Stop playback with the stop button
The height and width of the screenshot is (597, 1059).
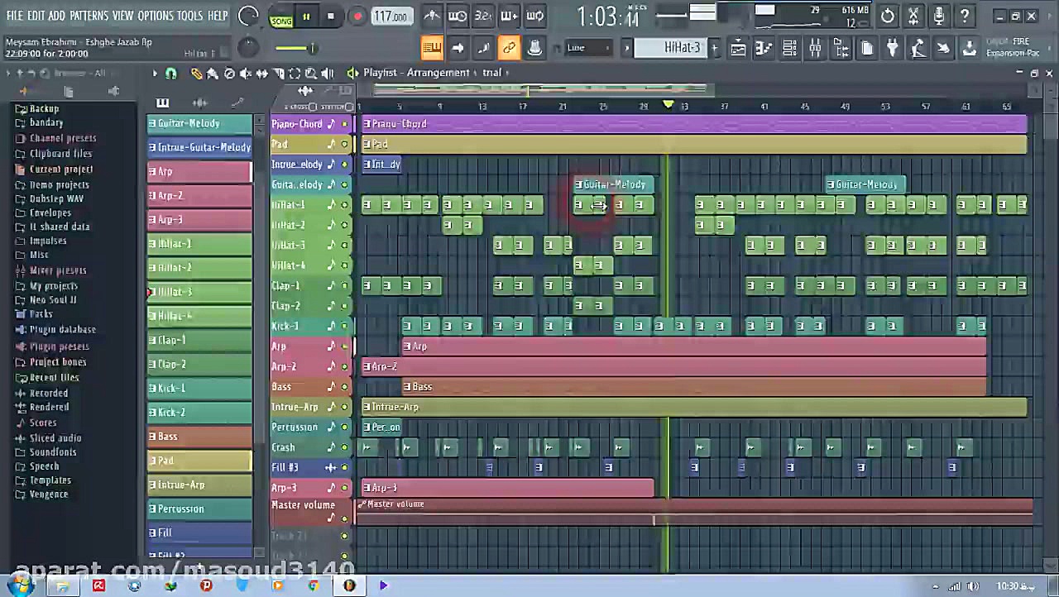point(331,17)
